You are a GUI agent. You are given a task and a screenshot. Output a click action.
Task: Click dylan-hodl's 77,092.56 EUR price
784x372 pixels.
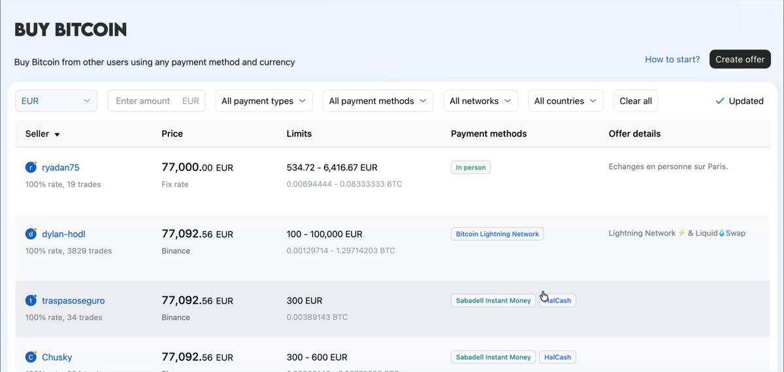[x=197, y=234]
